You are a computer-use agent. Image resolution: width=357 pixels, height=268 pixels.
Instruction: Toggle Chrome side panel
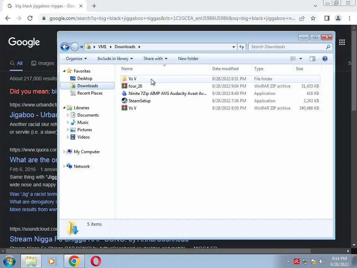[x=327, y=18]
